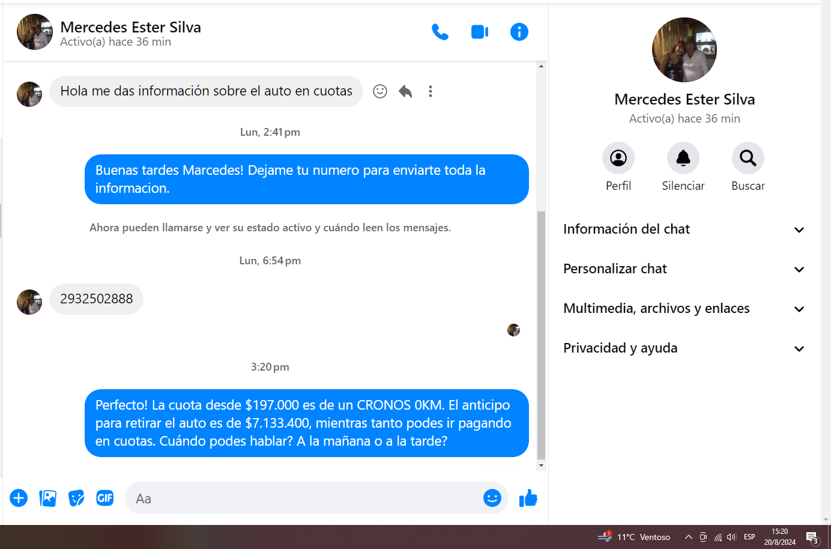Expand Privacidad y ayuda section
The width and height of the screenshot is (831, 549).
pyautogui.click(x=684, y=348)
